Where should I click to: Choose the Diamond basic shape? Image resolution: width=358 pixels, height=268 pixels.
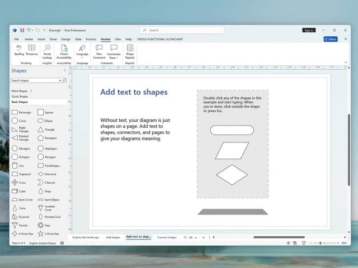pyautogui.click(x=41, y=174)
